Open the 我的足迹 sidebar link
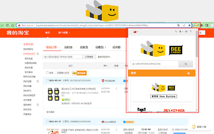The width and height of the screenshot is (214, 134). pos(27,110)
